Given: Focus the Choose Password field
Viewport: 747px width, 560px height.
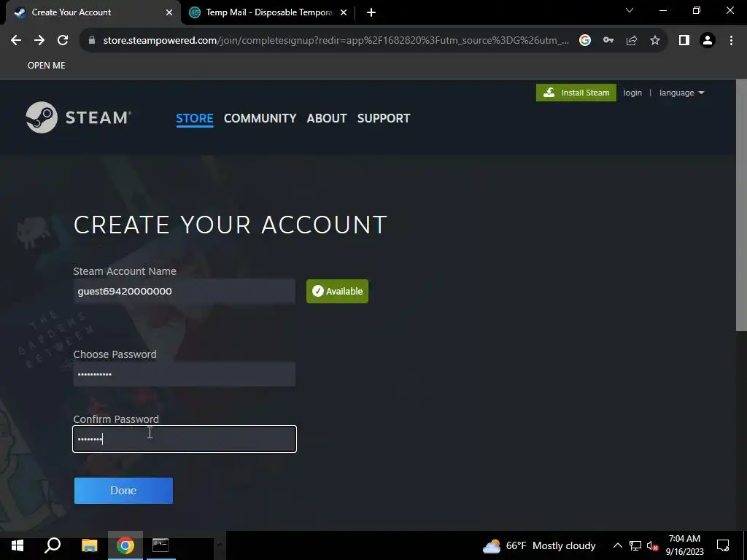Looking at the screenshot, I should tap(185, 374).
